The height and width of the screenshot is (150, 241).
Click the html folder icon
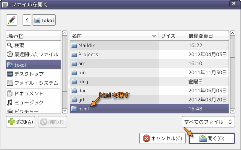(x=74, y=109)
